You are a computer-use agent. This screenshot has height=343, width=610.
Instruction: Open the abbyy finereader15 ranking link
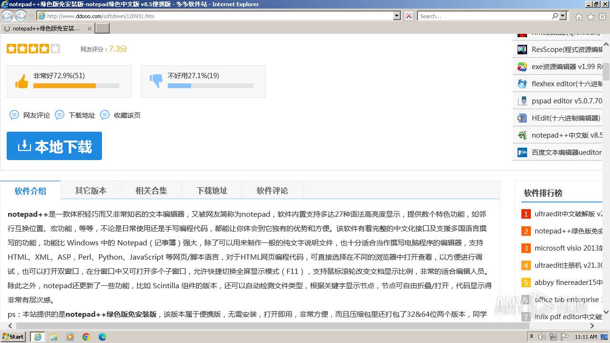click(x=569, y=282)
